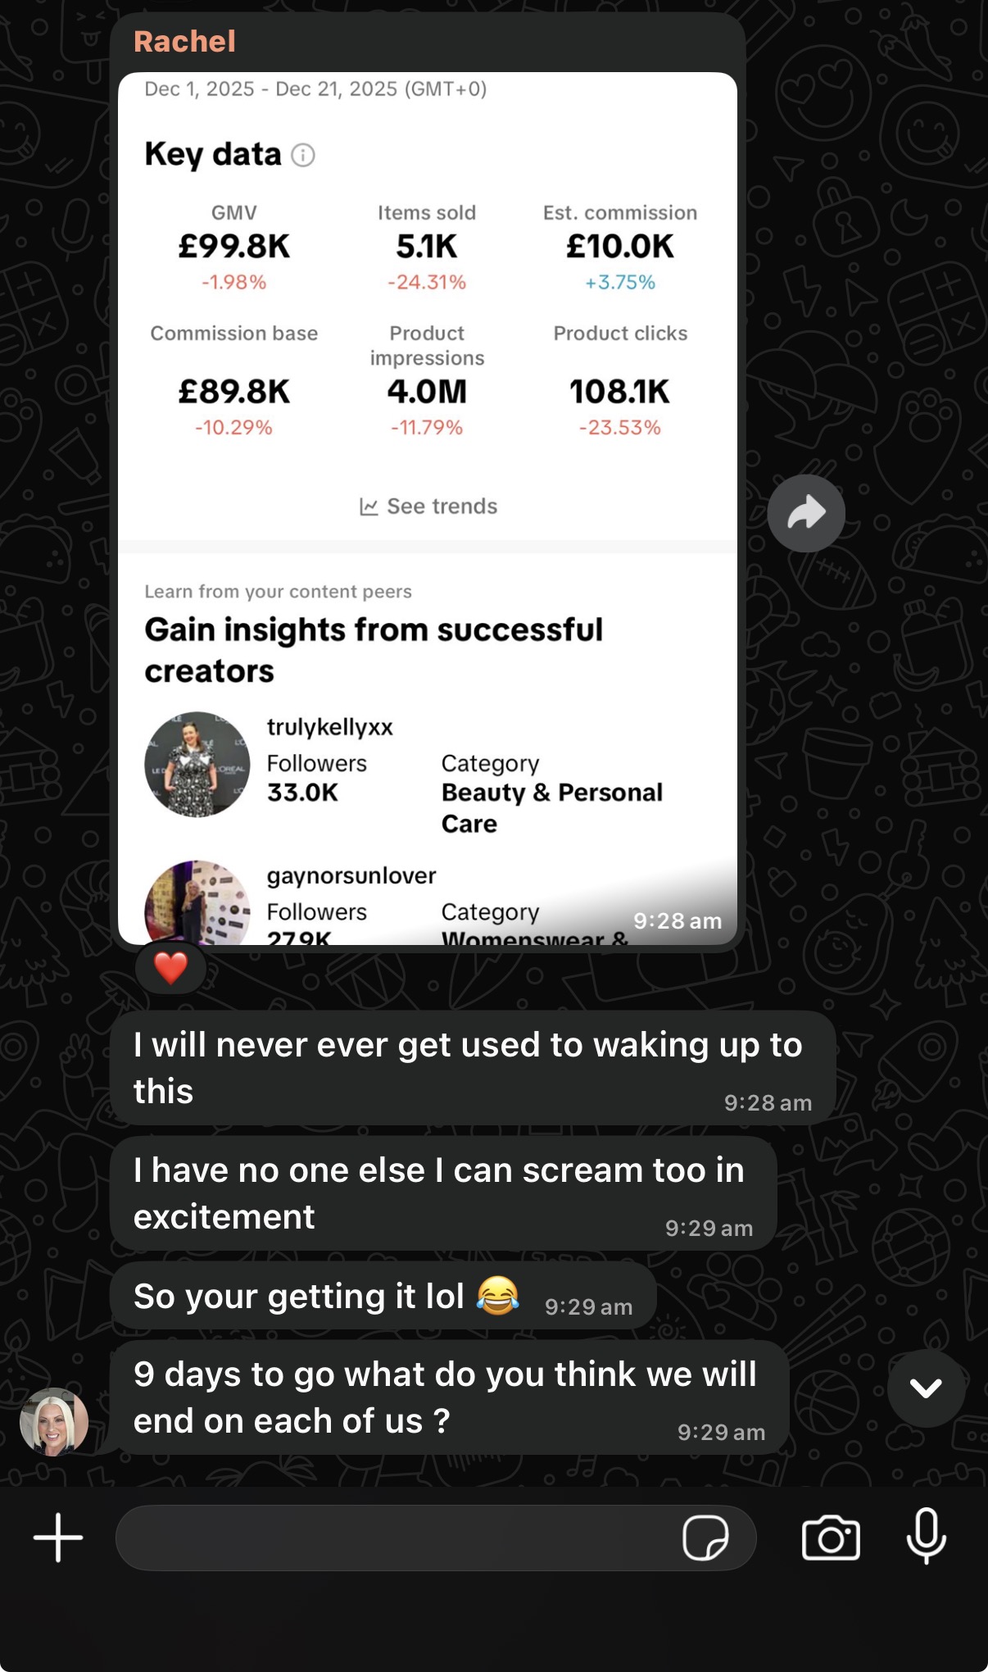Open the sender's profile photo avatar
This screenshot has height=1672, width=988.
pos(54,1422)
